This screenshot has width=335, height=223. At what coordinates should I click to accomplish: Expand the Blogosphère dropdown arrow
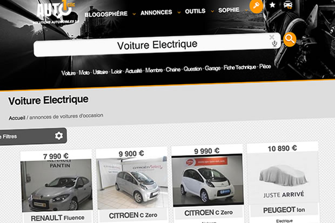coord(134,14)
